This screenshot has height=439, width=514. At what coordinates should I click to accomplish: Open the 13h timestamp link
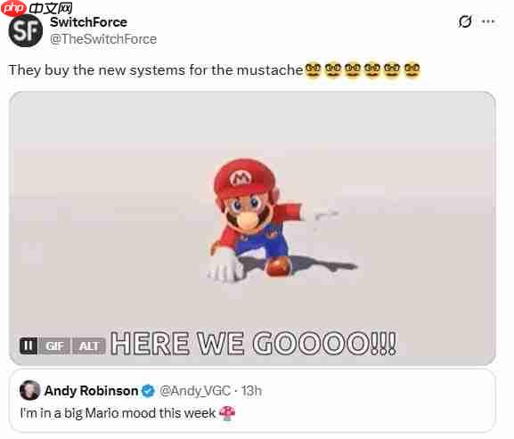(252, 391)
